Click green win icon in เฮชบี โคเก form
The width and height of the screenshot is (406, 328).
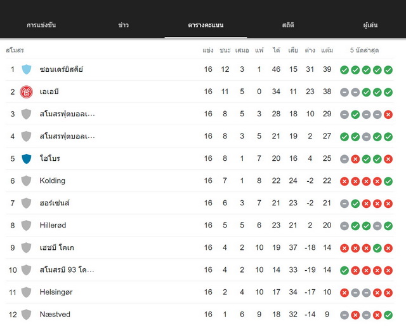click(377, 248)
